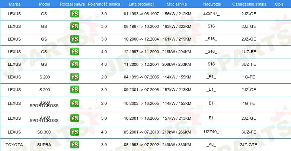Select the 10.2001 -> 10.2005 production years
Viewport: 291px width, 151px height.
pyautogui.click(x=141, y=118)
